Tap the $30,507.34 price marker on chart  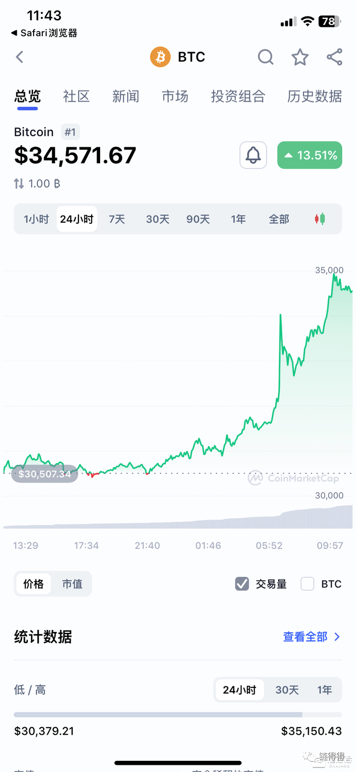click(x=45, y=474)
